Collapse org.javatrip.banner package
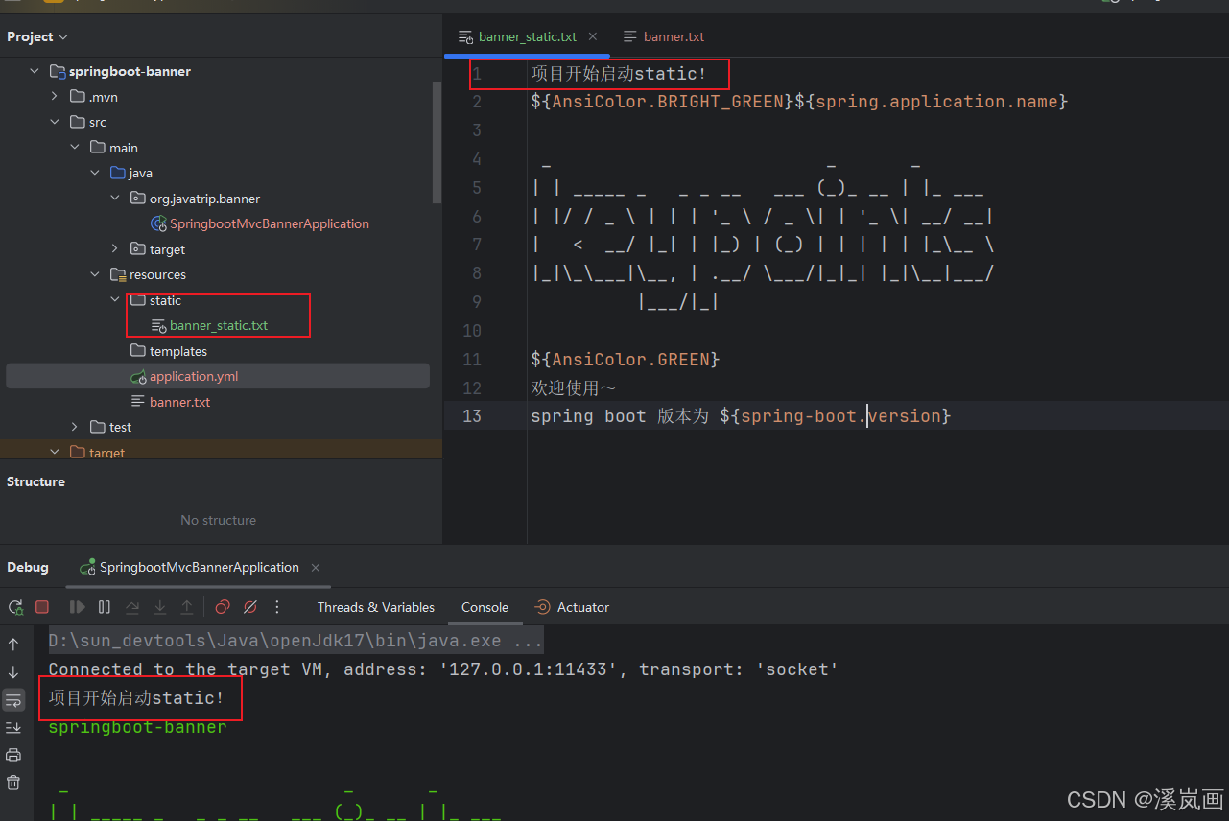This screenshot has height=821, width=1229. (115, 199)
